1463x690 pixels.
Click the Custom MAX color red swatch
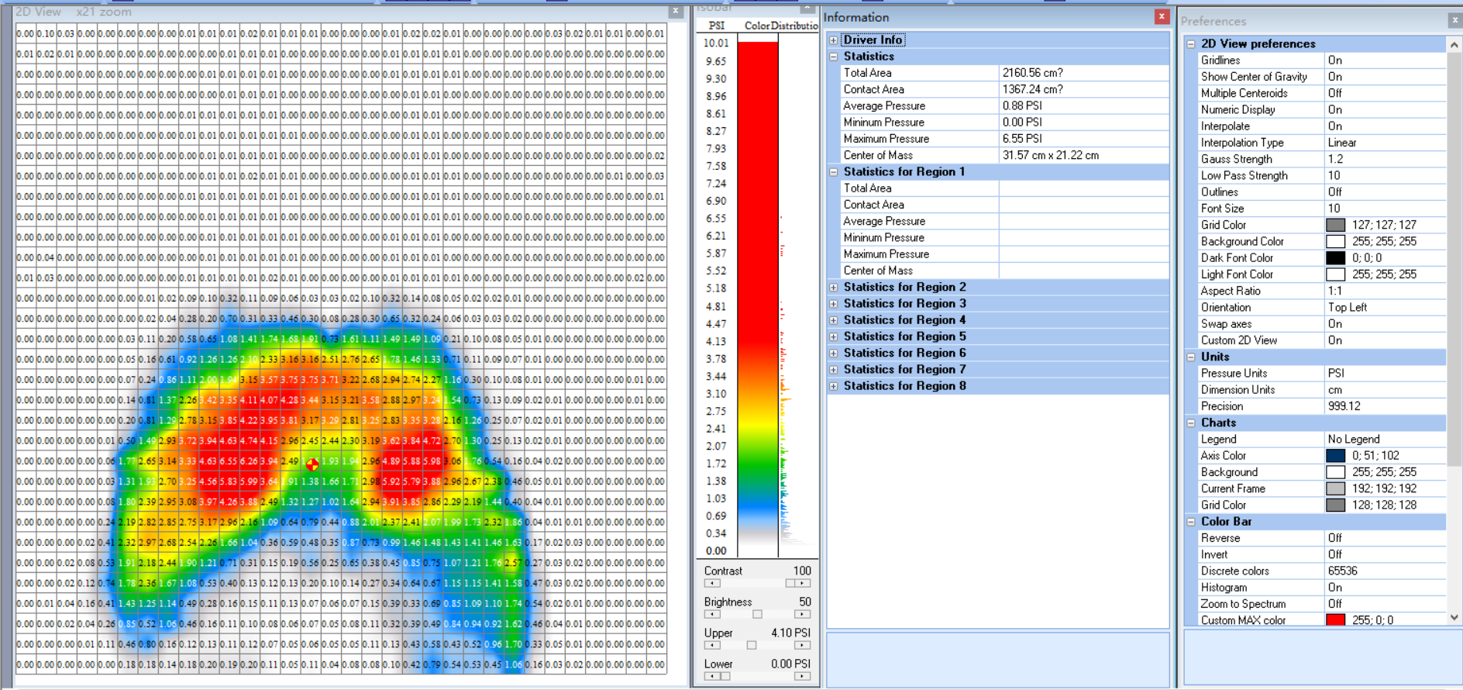click(1335, 620)
